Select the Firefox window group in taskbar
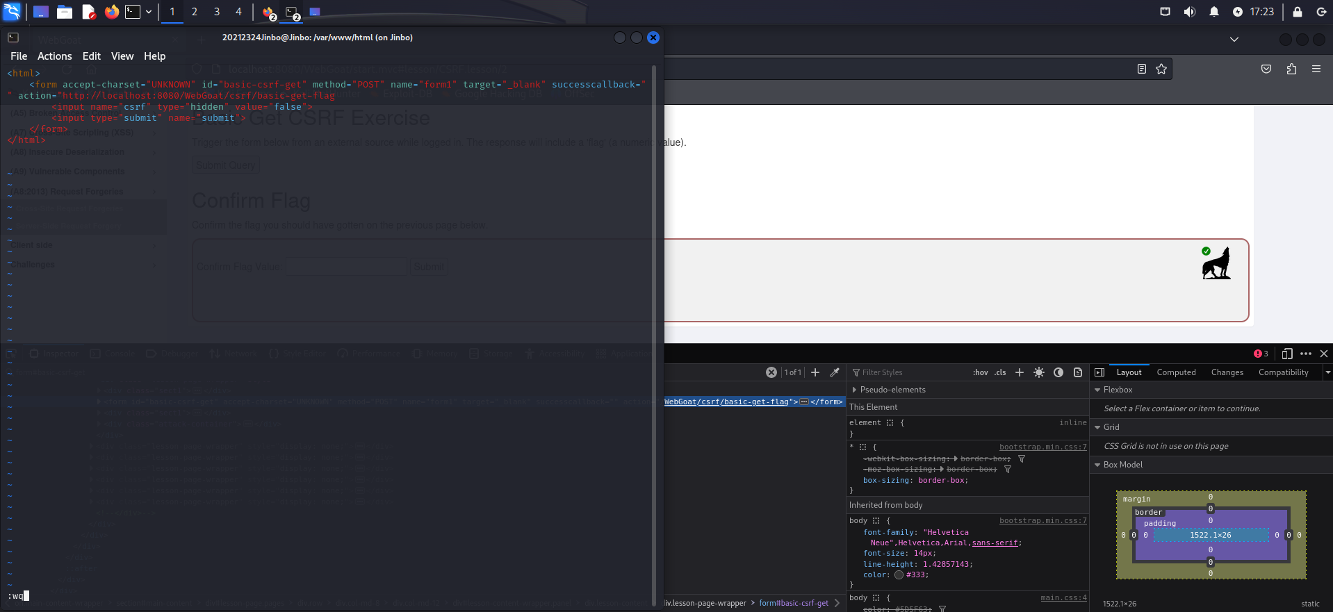1333x612 pixels. [x=269, y=13]
